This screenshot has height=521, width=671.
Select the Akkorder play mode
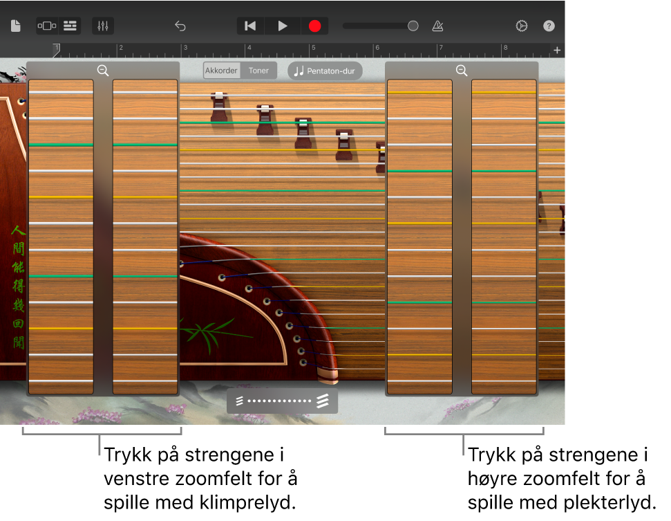point(221,70)
